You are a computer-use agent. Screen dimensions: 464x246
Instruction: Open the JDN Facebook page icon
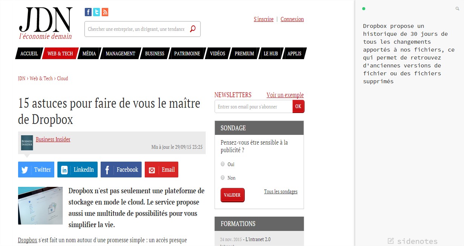tap(88, 12)
